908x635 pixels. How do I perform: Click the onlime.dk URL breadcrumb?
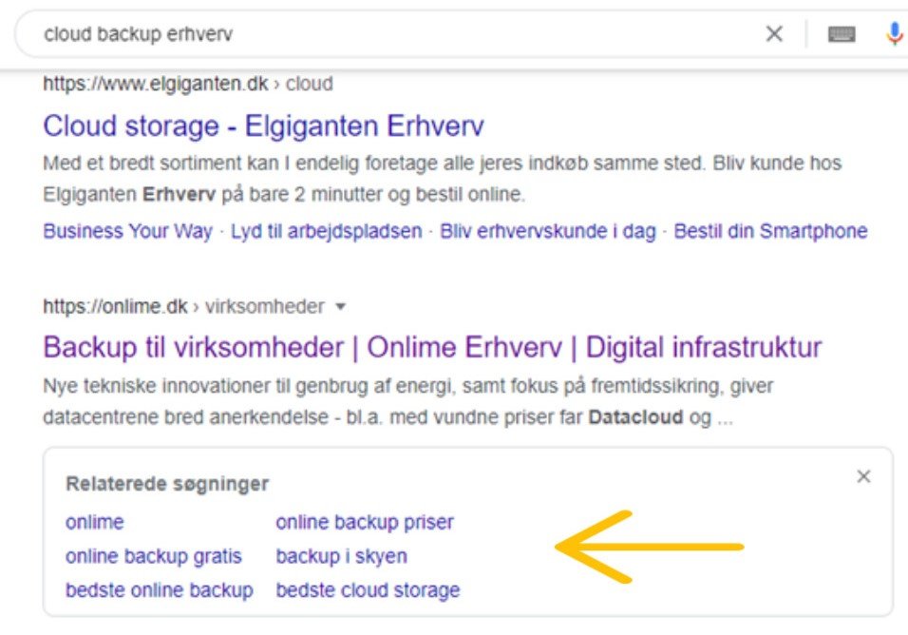coord(183,307)
